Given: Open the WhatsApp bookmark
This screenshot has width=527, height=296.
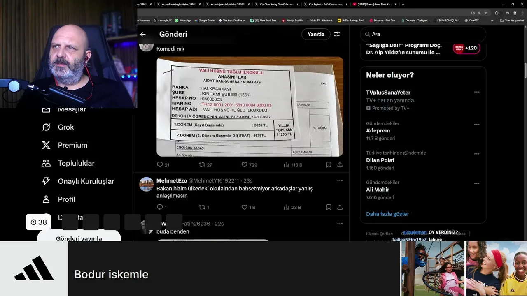Looking at the screenshot, I should tap(183, 20).
